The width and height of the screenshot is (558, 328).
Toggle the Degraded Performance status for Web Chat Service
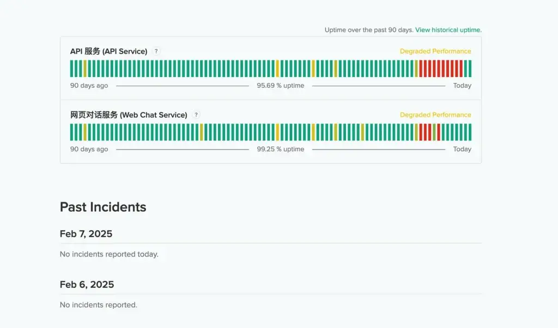[x=434, y=115]
